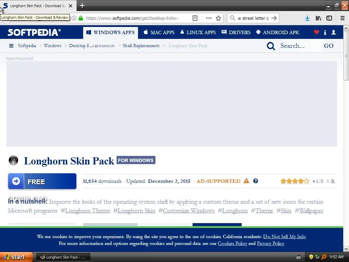The width and height of the screenshot is (349, 262).
Task: Click the Softpedia logo
Action: pyautogui.click(x=34, y=32)
